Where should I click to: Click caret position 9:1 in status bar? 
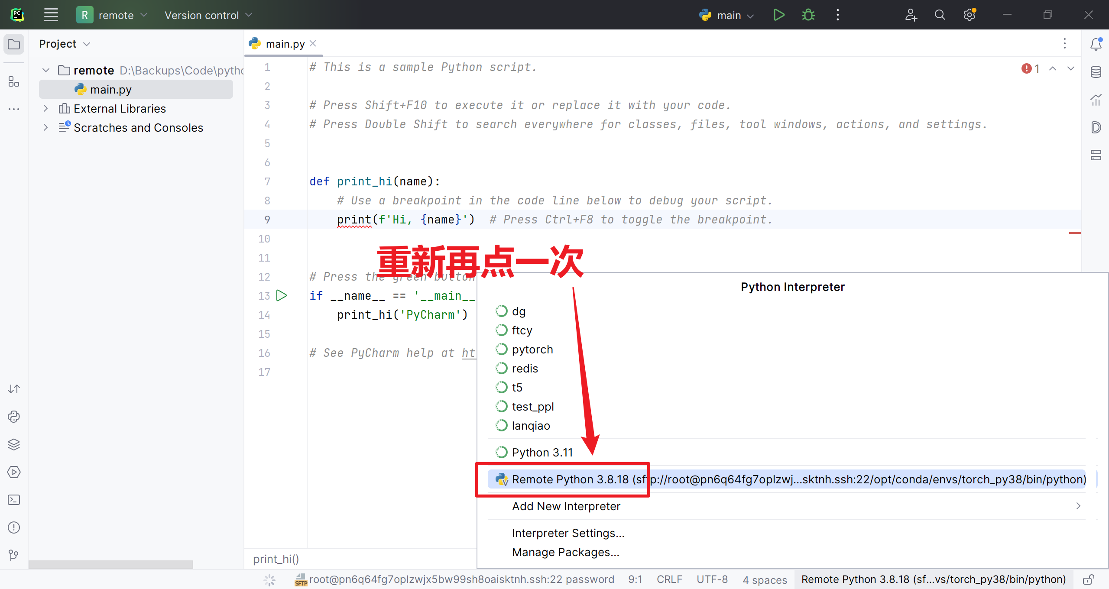point(635,579)
